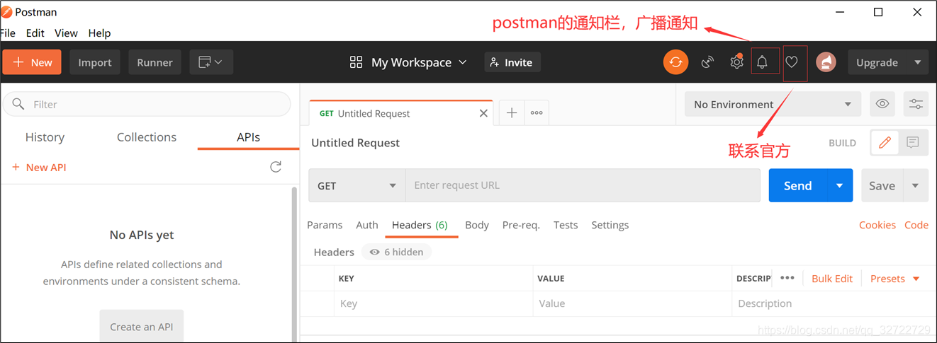Open the new window layout icon
937x343 pixels.
click(211, 62)
